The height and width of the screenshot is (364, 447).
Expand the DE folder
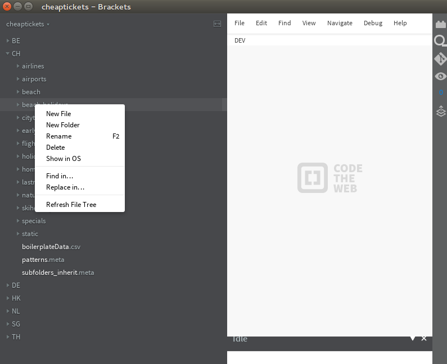click(x=8, y=285)
